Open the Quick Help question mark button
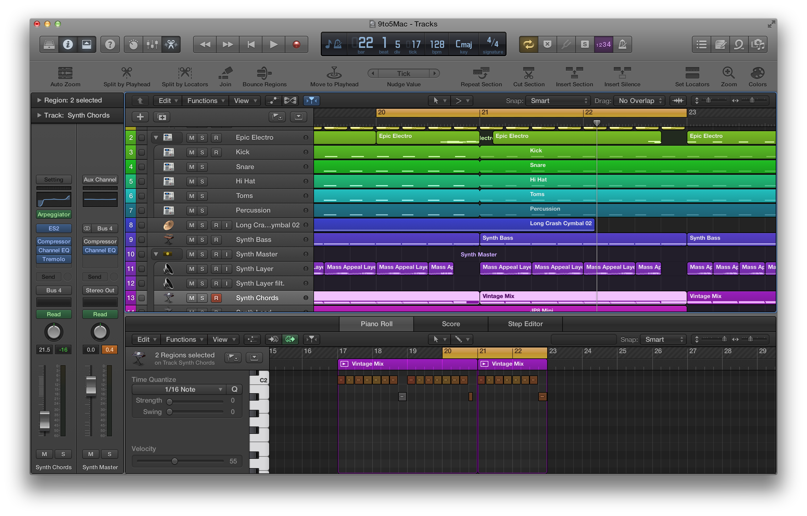Viewport: 807px width, 516px height. coord(110,44)
